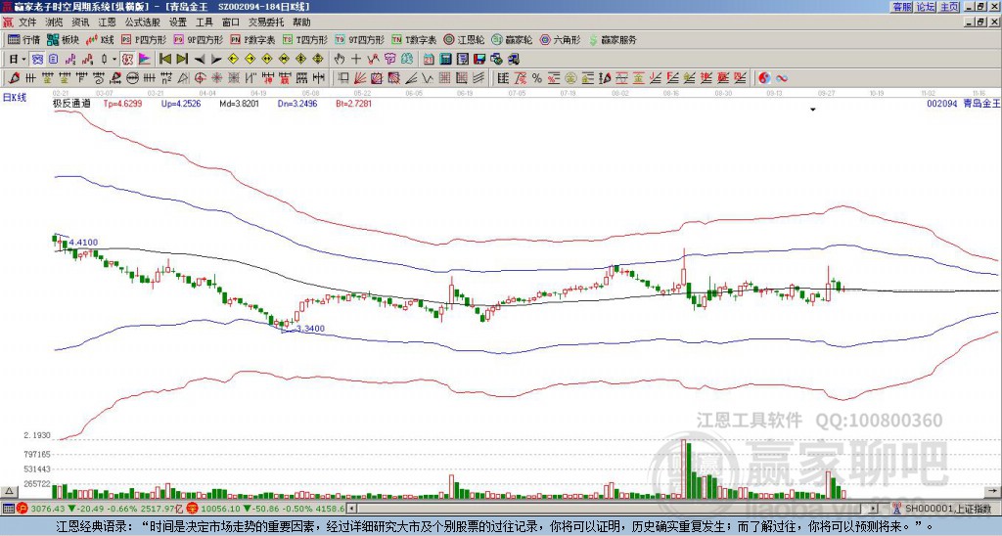Viewport: 1002px width, 536px height.
Task: Open the T数字表 tool
Action: [x=414, y=39]
